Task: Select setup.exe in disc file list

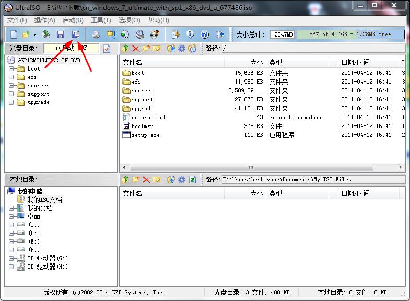Action: (x=145, y=135)
